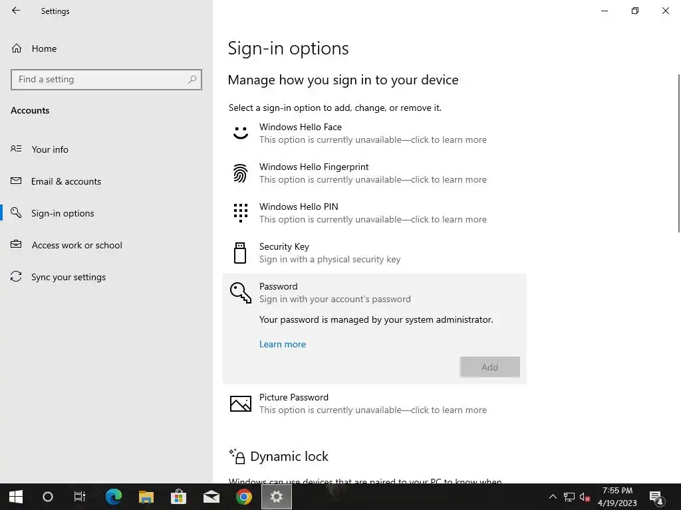Show hidden system tray icons
Viewport: 681px width, 510px height.
[553, 497]
